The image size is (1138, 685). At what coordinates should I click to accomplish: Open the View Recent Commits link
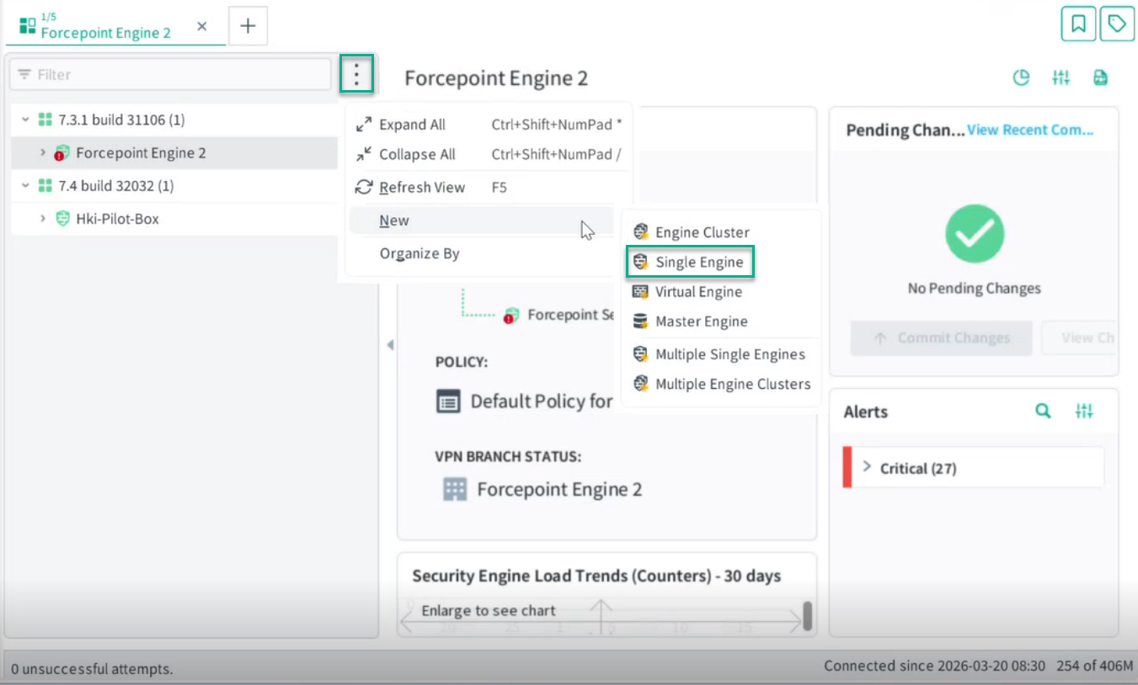pos(1030,130)
